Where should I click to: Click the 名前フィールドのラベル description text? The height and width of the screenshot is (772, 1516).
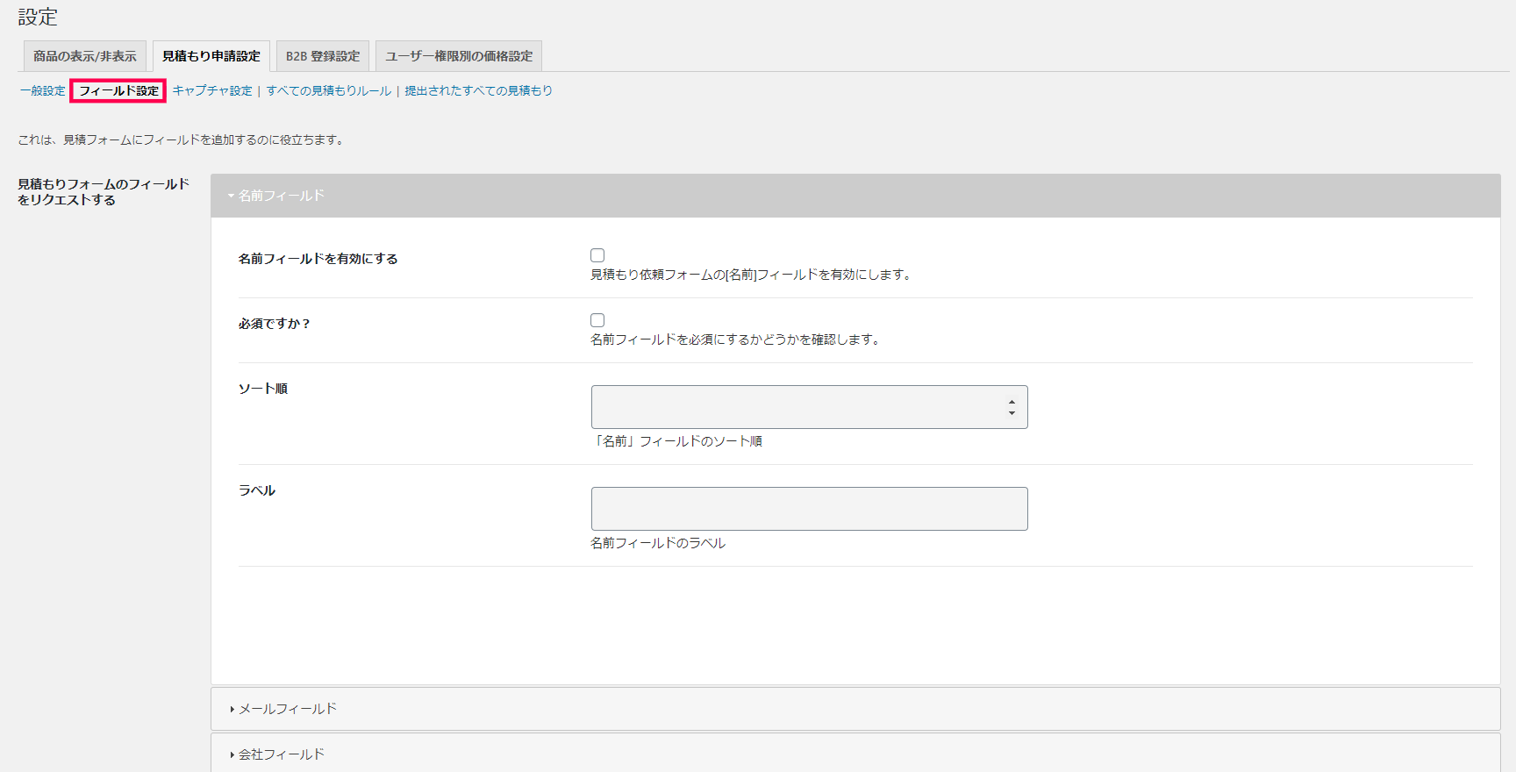(658, 543)
